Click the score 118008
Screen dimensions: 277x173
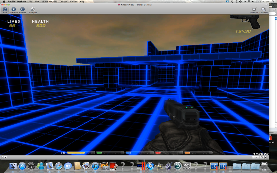[261, 154]
